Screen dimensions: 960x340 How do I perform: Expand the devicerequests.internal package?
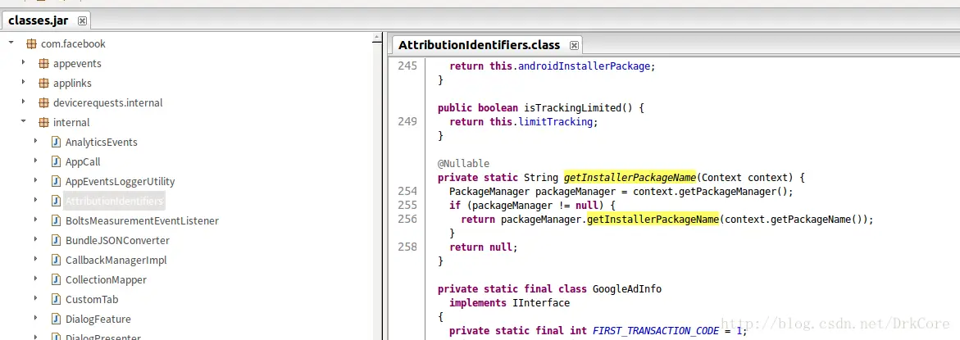coord(23,102)
